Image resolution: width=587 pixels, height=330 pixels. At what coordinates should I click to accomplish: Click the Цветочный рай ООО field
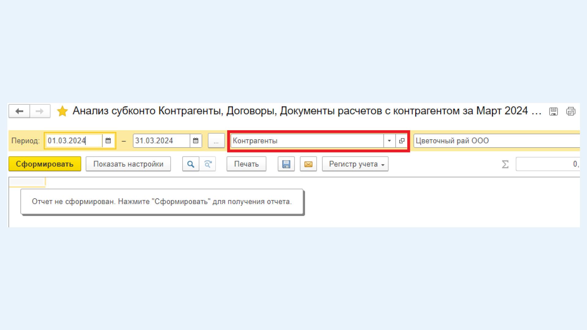[x=497, y=141]
